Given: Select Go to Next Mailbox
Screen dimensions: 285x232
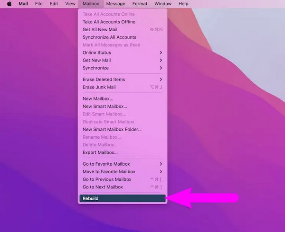Looking at the screenshot, I should point(103,187).
